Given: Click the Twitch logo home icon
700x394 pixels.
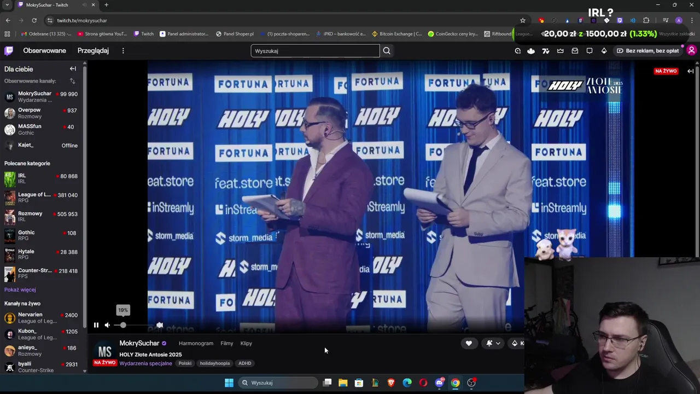Looking at the screenshot, I should pyautogui.click(x=9, y=50).
